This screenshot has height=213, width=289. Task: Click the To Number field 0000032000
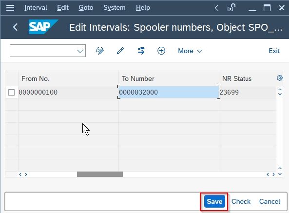click(x=169, y=92)
